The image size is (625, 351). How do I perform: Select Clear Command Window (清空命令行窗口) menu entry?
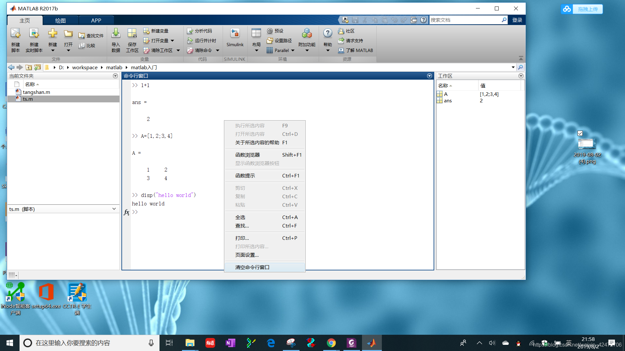[x=265, y=267]
